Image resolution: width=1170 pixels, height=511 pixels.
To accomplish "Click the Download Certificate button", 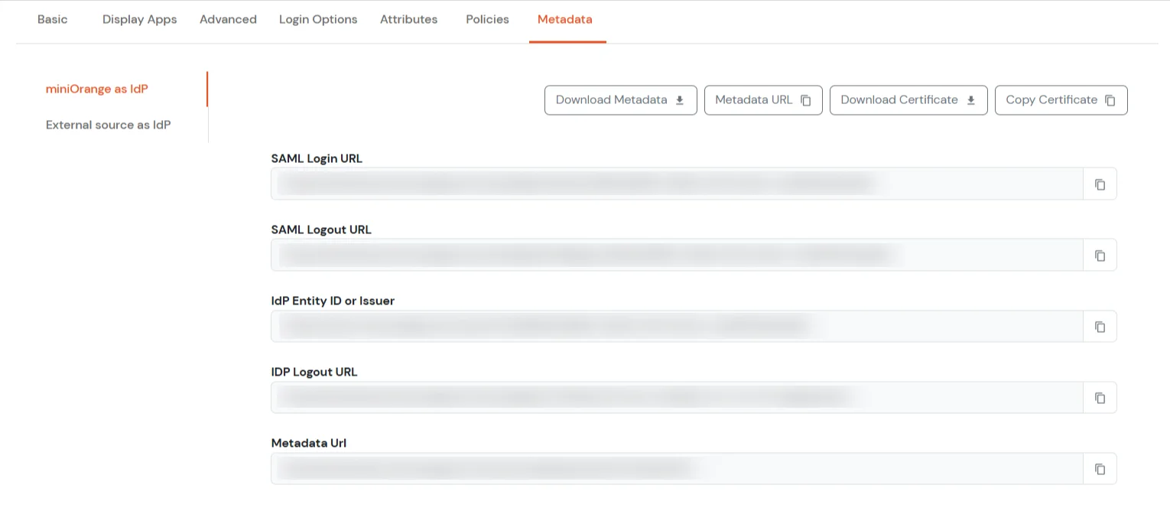I will [908, 99].
